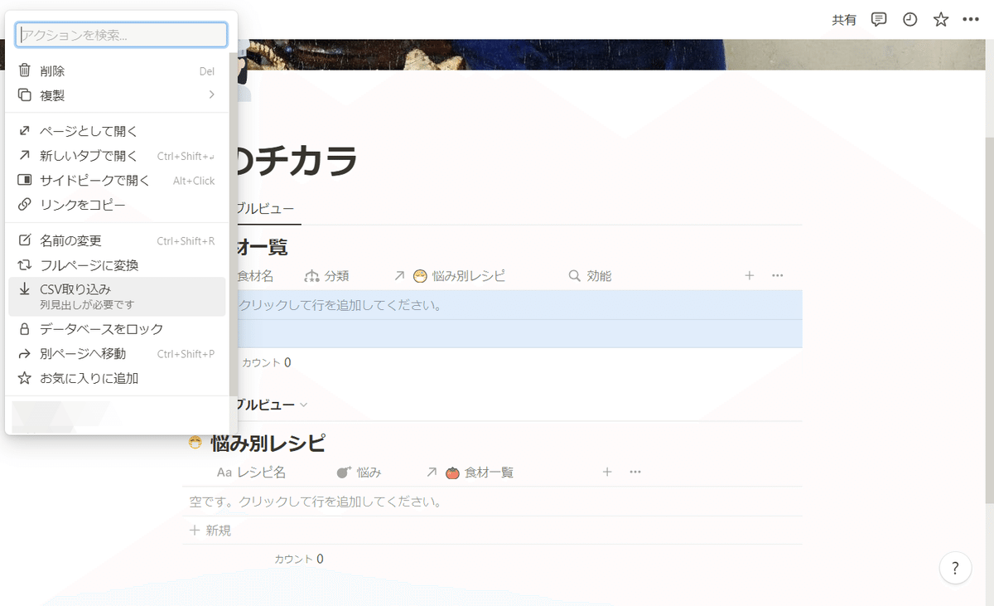Viewport: 994px width, 606px height.
Task: Click the 食材一覧 relation column header
Action: (x=470, y=472)
